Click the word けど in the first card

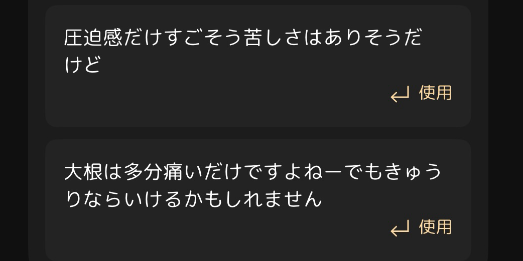tap(82, 65)
